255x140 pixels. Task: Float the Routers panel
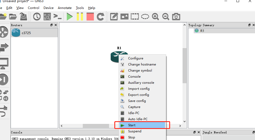point(51,25)
